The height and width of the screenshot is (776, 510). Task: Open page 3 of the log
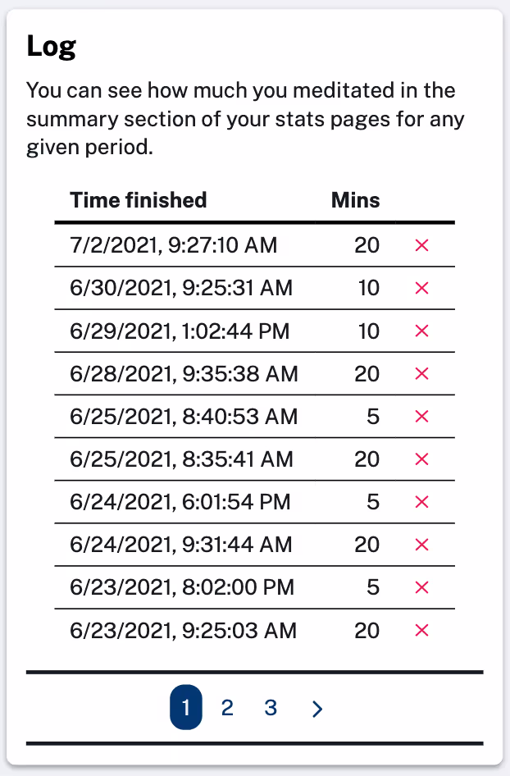click(x=271, y=708)
